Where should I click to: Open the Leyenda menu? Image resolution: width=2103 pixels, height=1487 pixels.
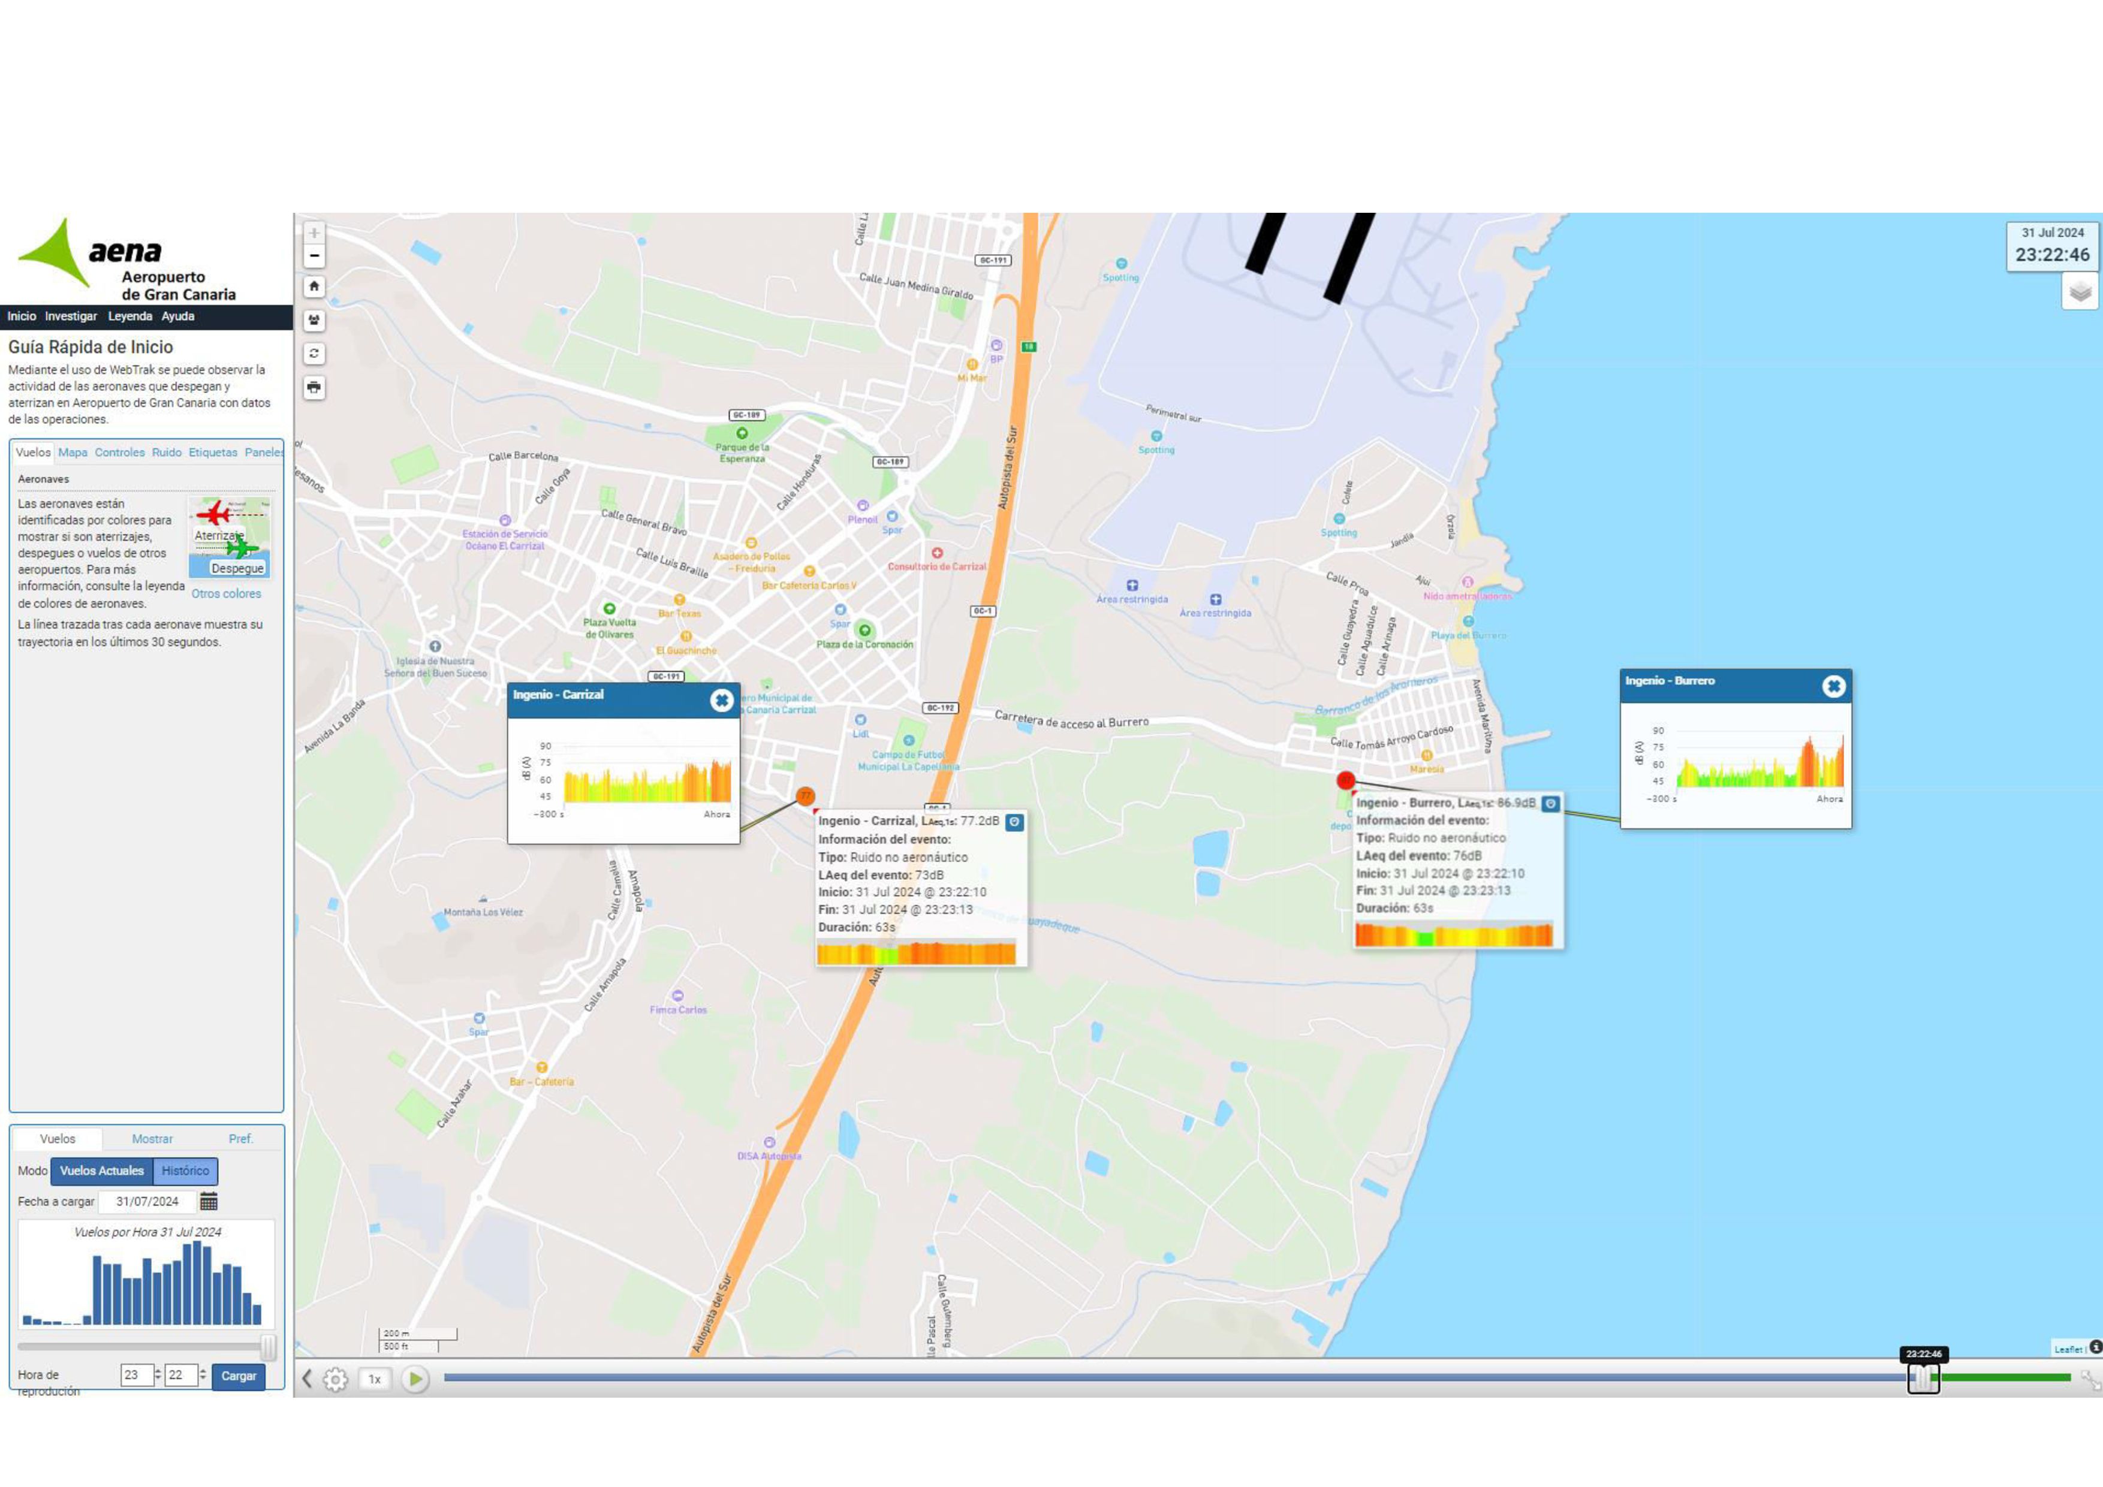130,316
